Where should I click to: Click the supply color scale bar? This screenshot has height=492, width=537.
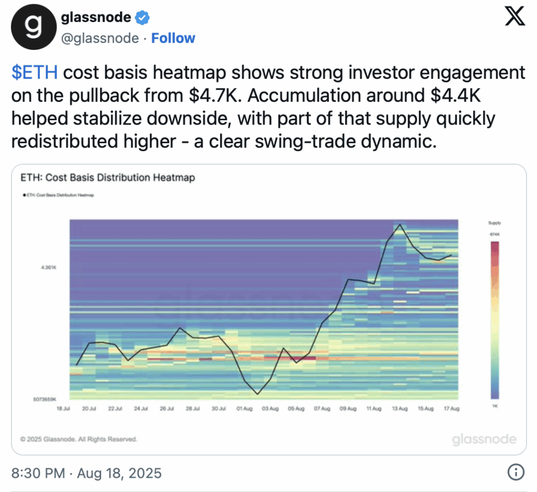pos(495,320)
